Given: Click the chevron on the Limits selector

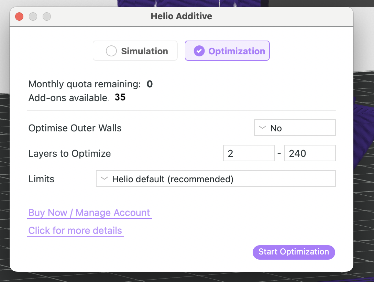Looking at the screenshot, I should (104, 178).
